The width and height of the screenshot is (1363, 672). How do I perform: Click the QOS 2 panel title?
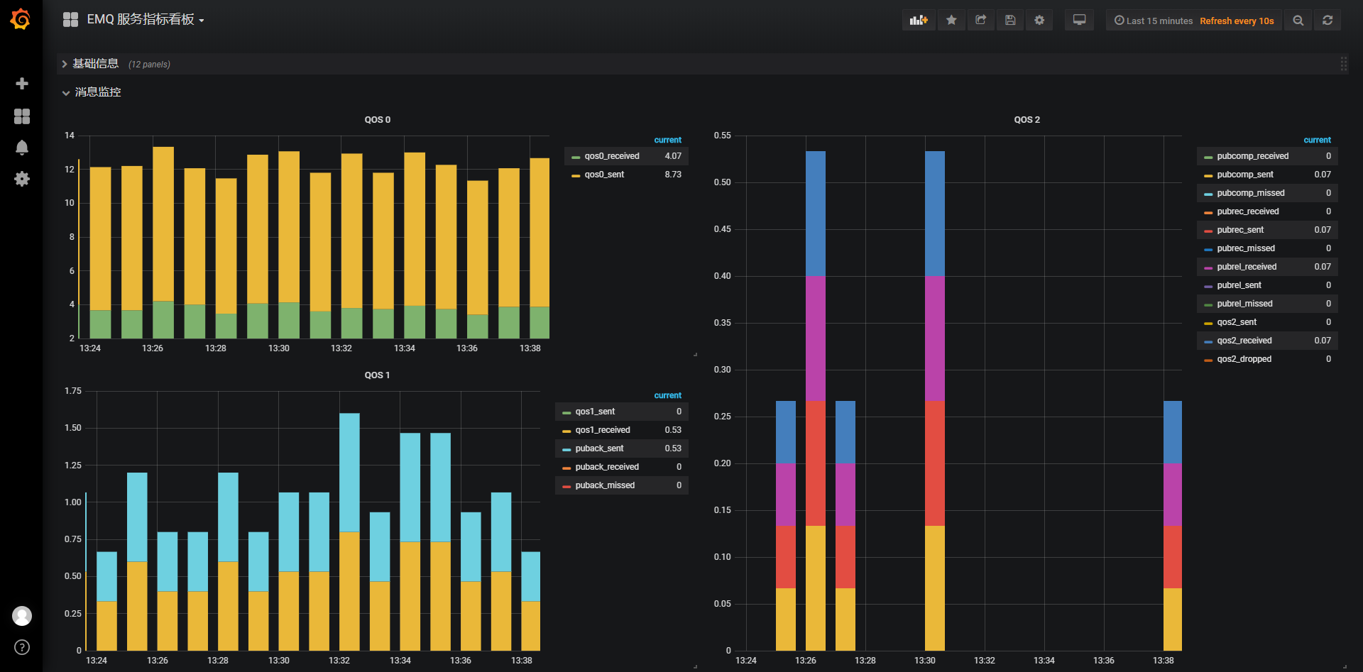tap(1027, 120)
